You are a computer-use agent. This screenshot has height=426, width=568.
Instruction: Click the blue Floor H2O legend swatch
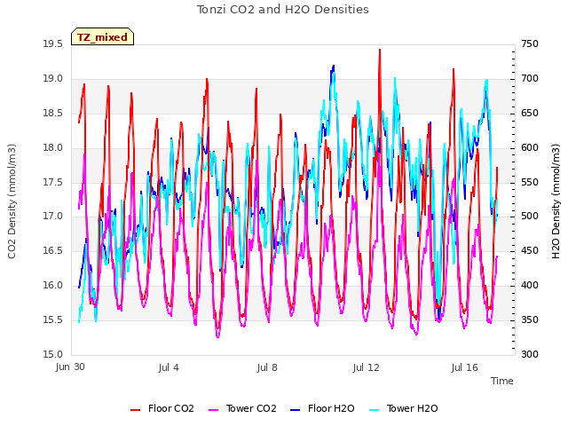click(x=296, y=410)
